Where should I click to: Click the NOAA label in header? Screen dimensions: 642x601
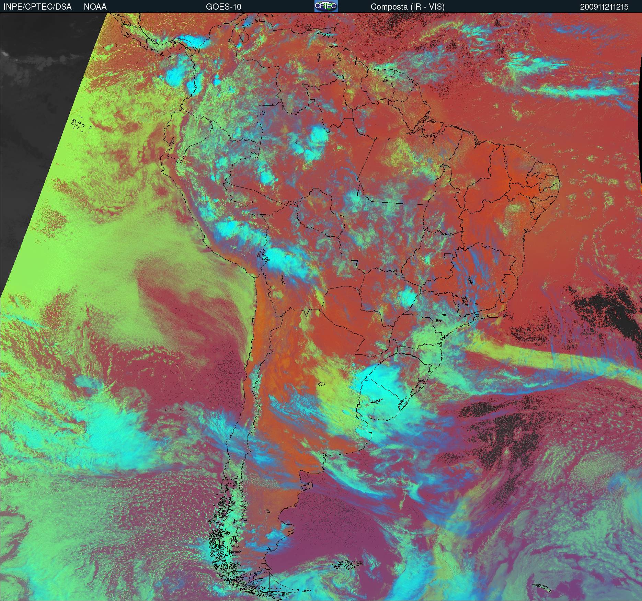pos(95,7)
